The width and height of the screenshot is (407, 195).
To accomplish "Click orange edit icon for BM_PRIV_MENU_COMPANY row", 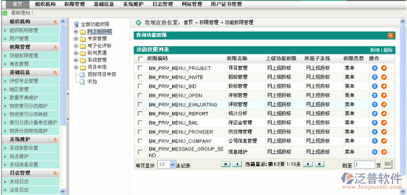I will [384, 141].
